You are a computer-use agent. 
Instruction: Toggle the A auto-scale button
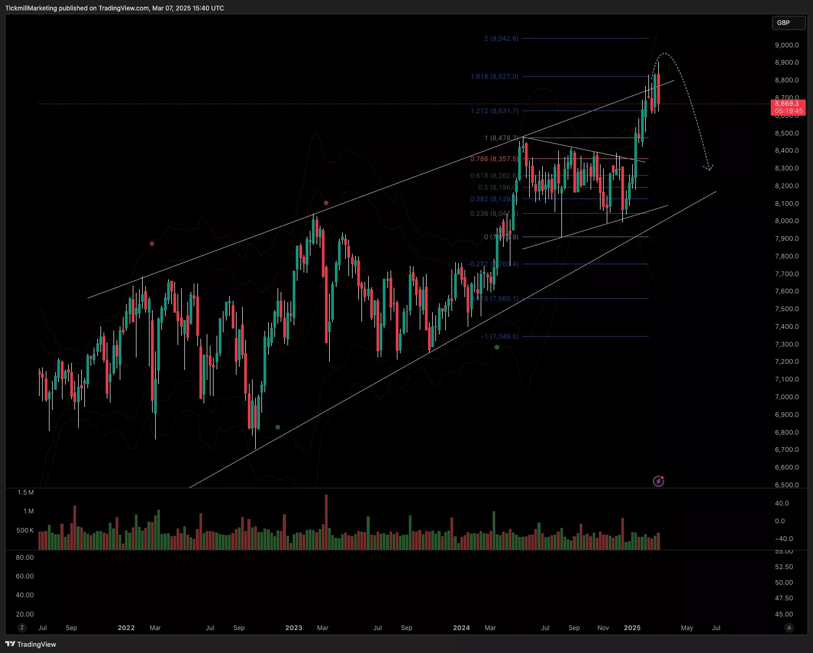789,627
